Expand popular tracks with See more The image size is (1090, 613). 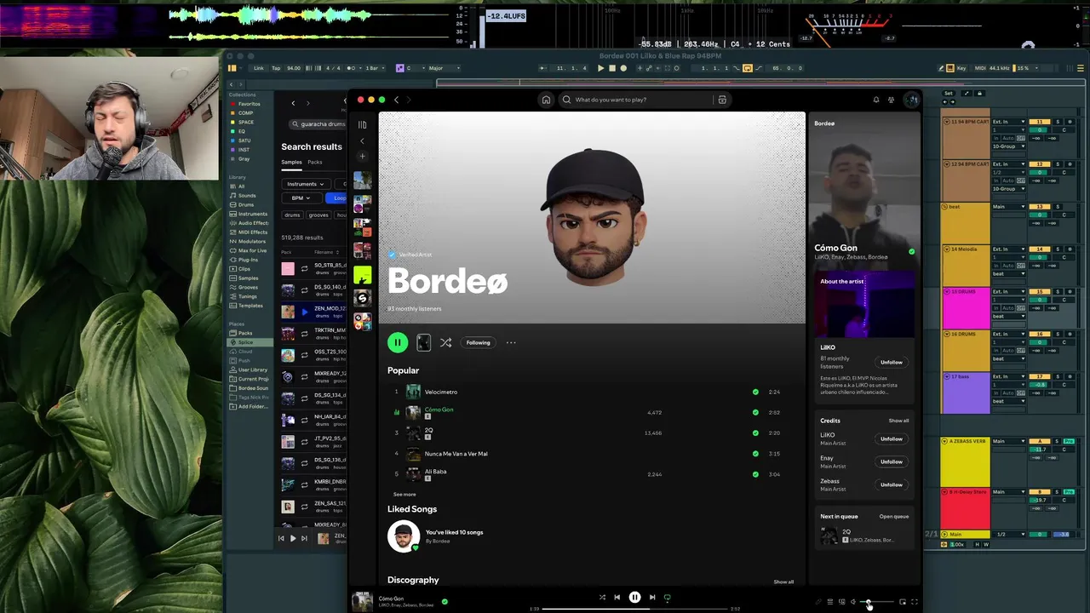pos(404,494)
